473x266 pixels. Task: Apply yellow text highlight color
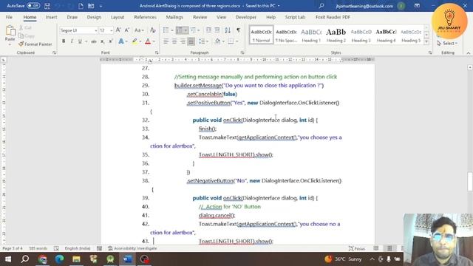[135, 41]
